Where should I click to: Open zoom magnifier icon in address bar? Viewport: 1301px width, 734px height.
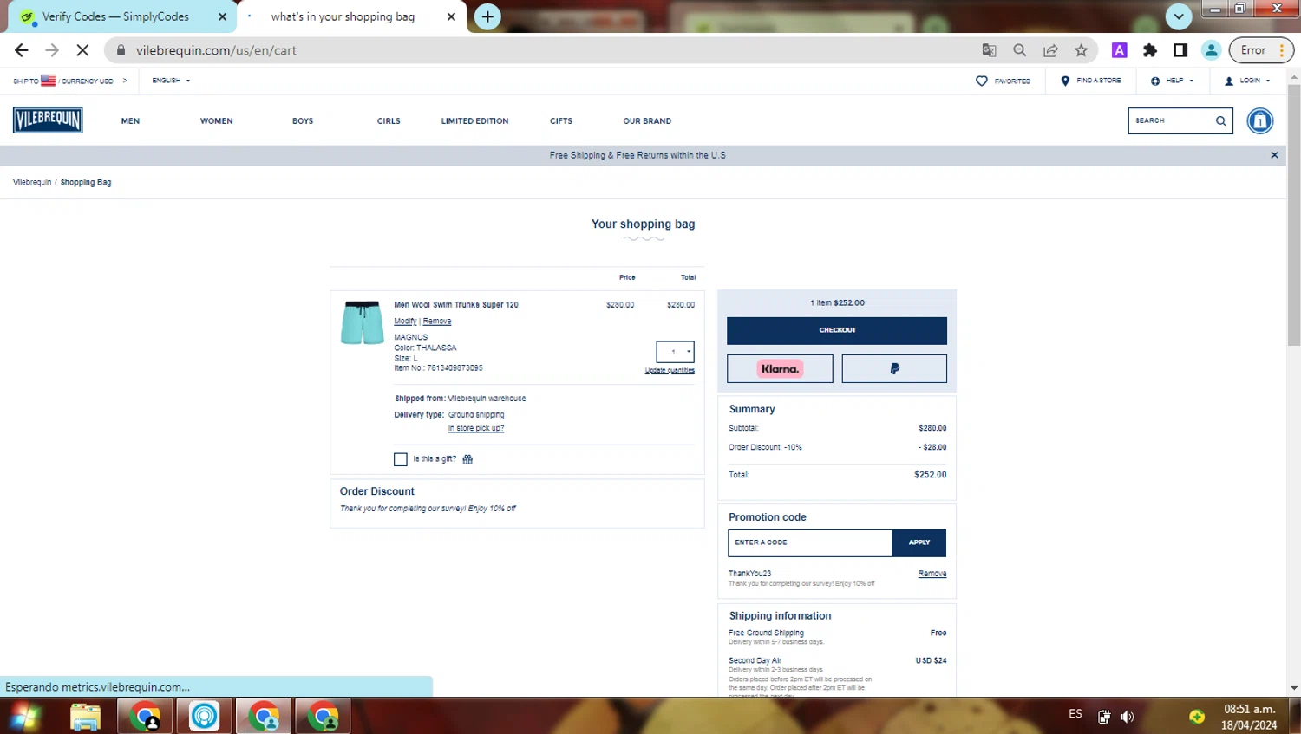click(1020, 50)
